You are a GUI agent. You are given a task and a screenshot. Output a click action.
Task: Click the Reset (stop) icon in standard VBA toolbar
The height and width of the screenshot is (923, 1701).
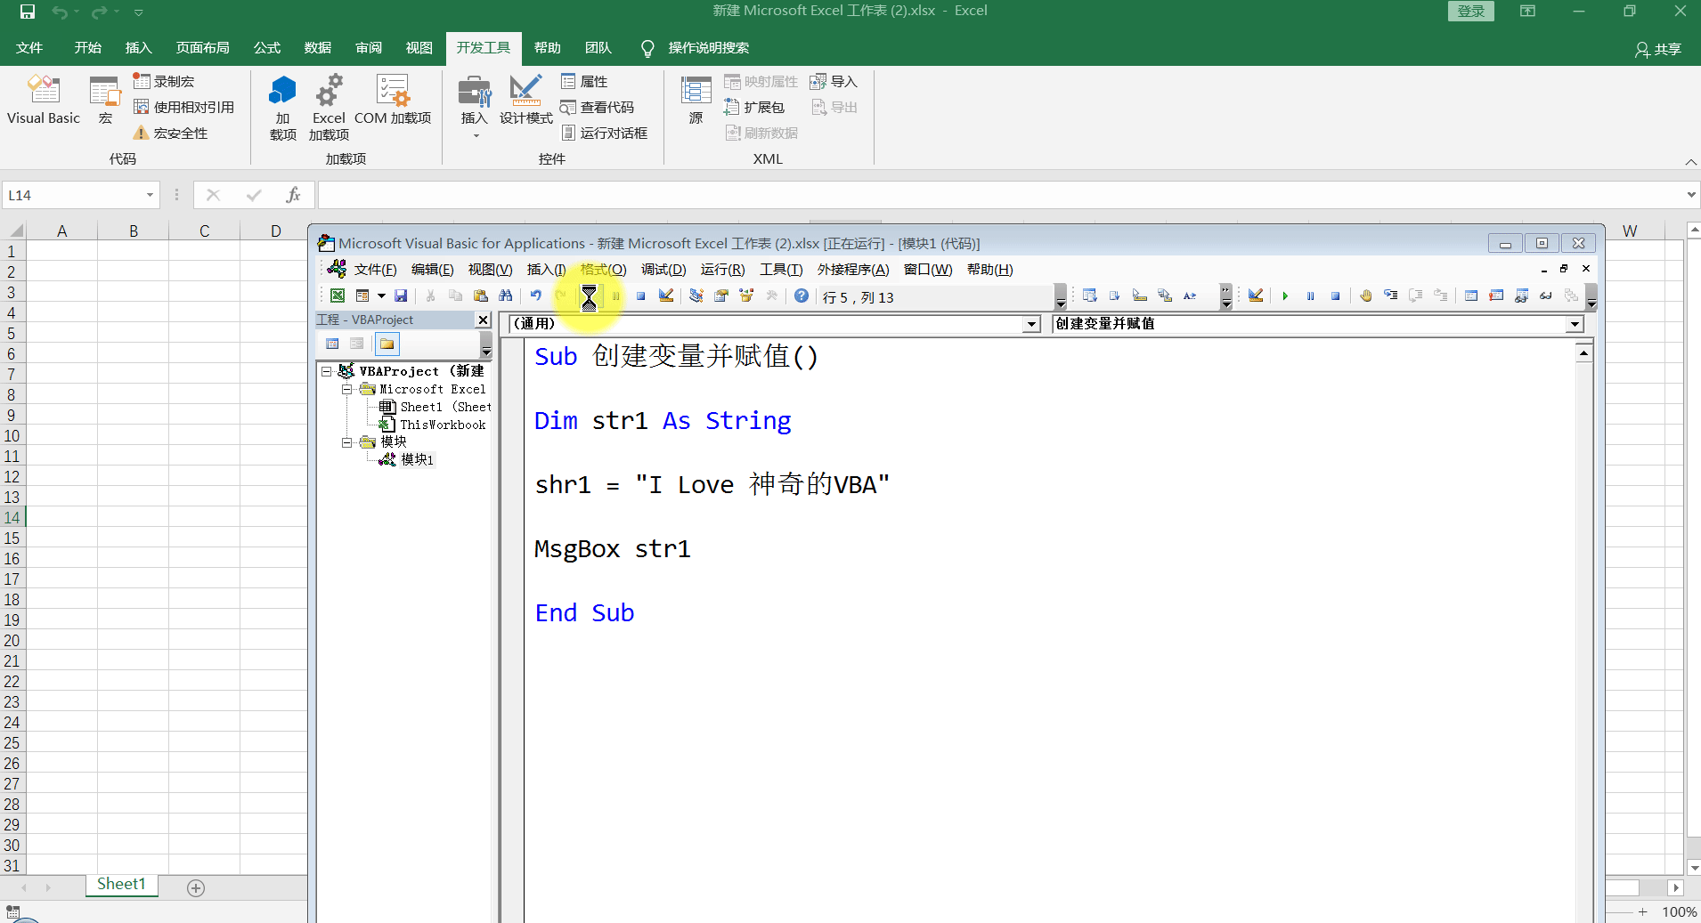point(640,296)
